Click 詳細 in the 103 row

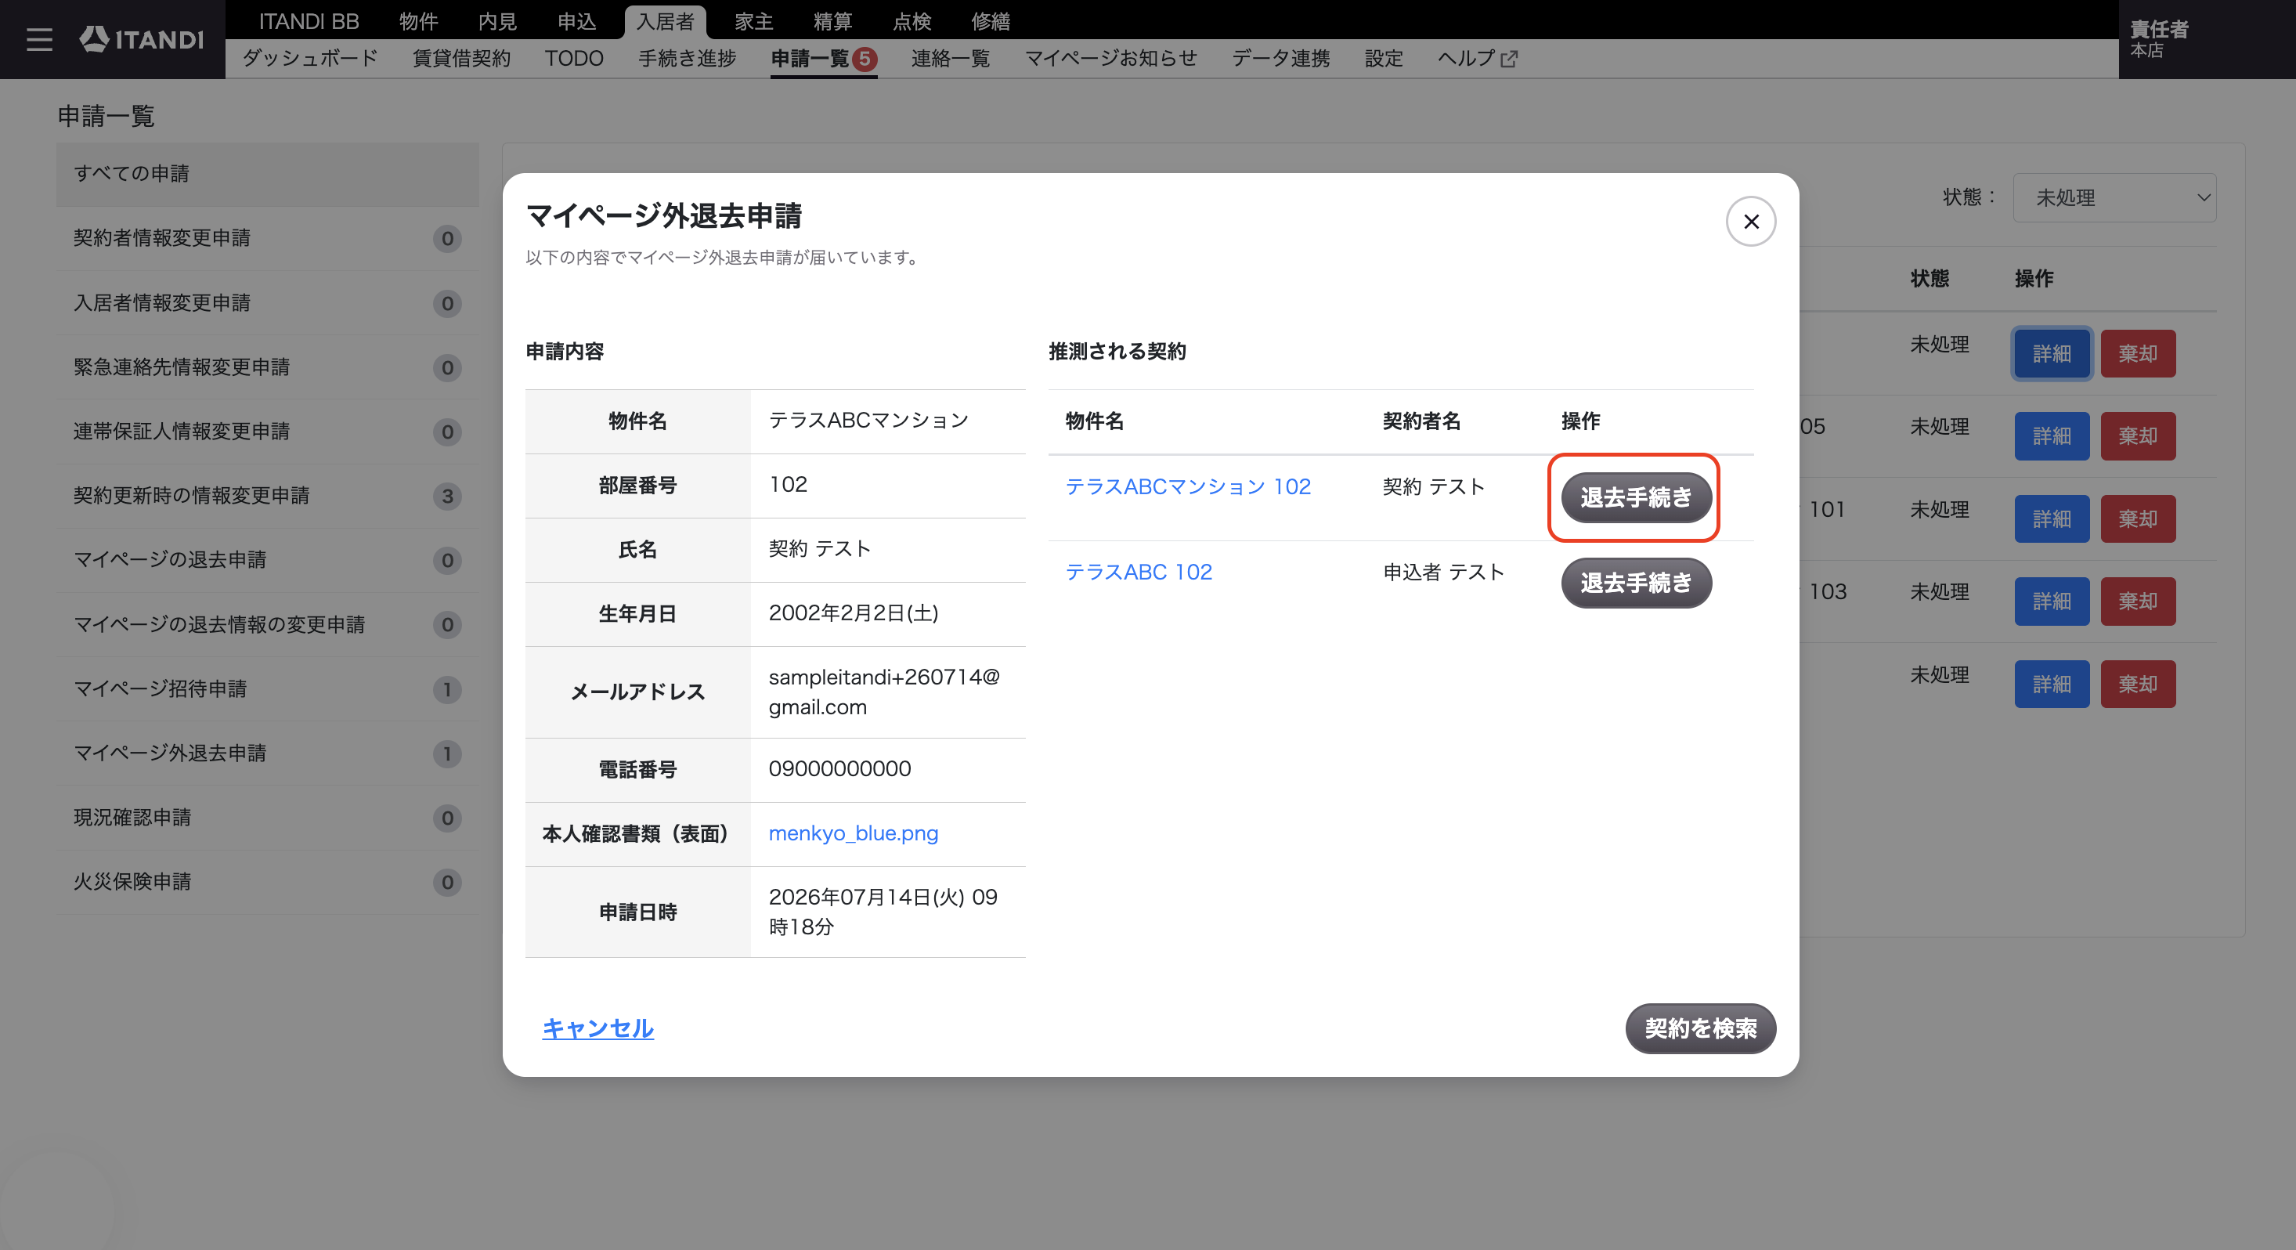click(2052, 601)
